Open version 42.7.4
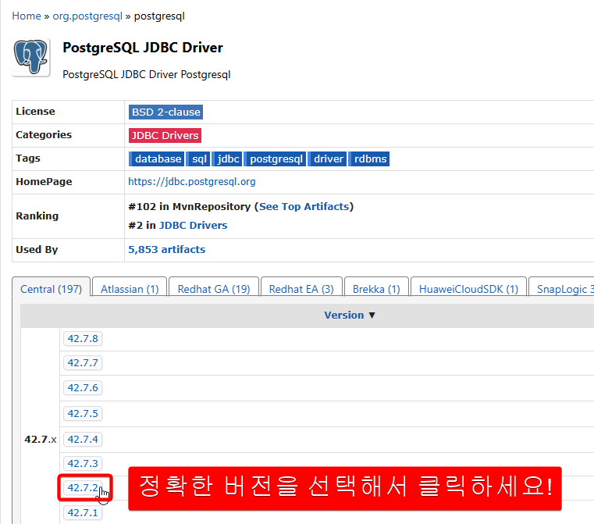594x524 pixels. tap(83, 439)
